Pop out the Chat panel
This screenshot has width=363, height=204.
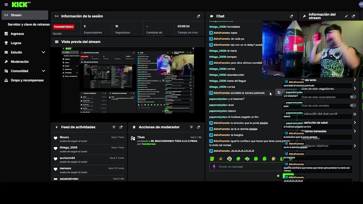[291, 16]
